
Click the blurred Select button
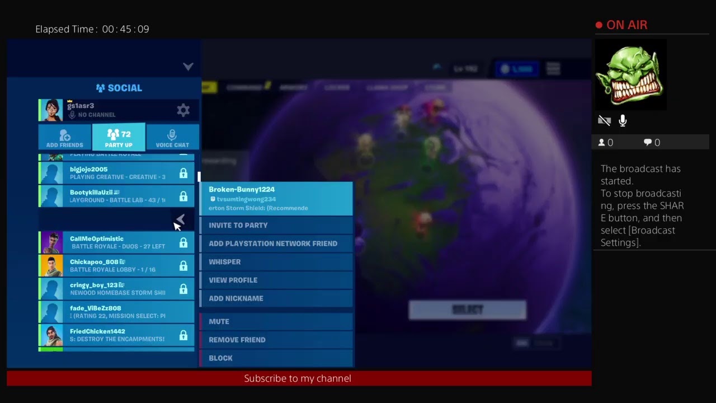[x=468, y=310]
